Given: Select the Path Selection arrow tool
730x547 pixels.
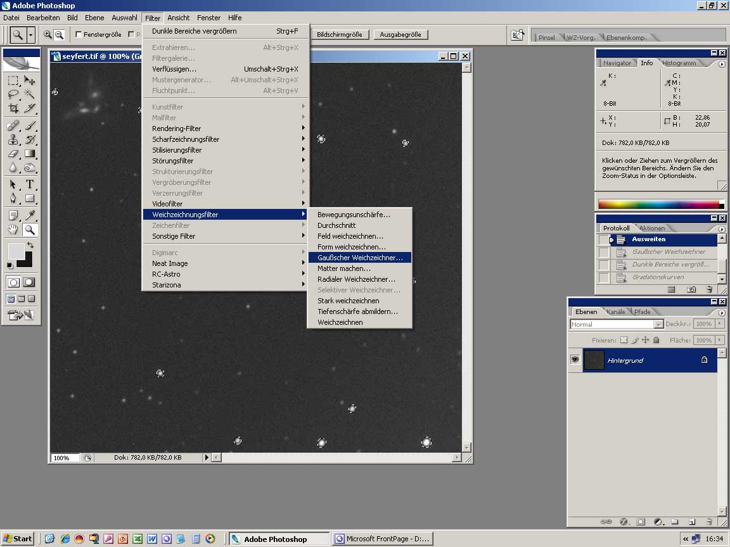Looking at the screenshot, I should pyautogui.click(x=13, y=185).
